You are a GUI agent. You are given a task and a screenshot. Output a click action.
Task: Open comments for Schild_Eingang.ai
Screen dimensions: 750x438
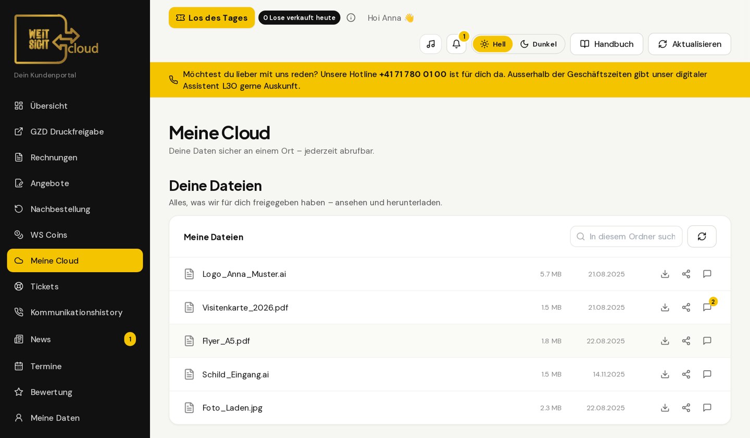(707, 374)
